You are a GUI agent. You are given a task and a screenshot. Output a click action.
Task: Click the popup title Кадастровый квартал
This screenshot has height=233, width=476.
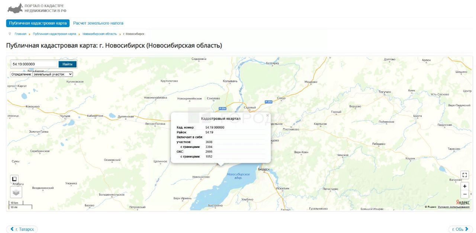pyautogui.click(x=221, y=119)
